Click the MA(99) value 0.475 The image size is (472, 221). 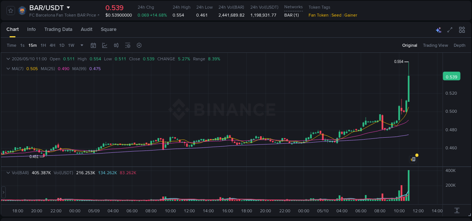95,69
